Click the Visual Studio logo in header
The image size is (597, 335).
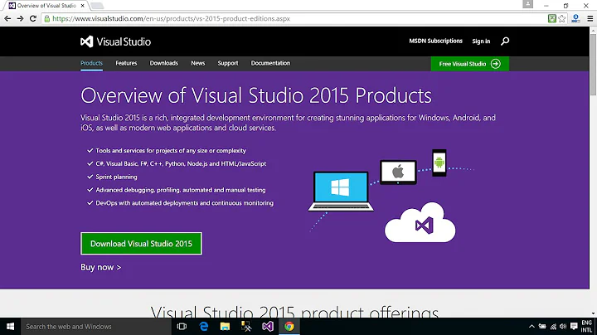tap(115, 41)
